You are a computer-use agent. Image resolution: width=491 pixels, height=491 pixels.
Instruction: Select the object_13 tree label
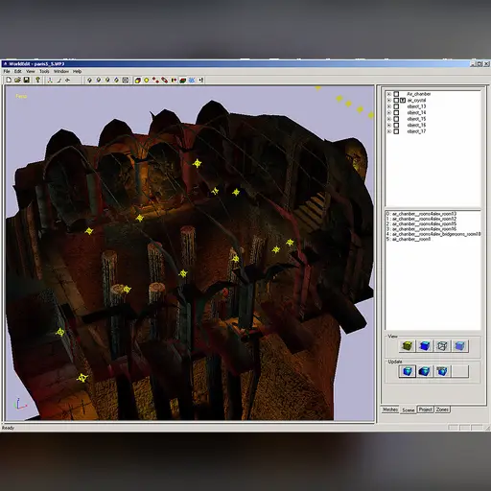click(x=416, y=106)
